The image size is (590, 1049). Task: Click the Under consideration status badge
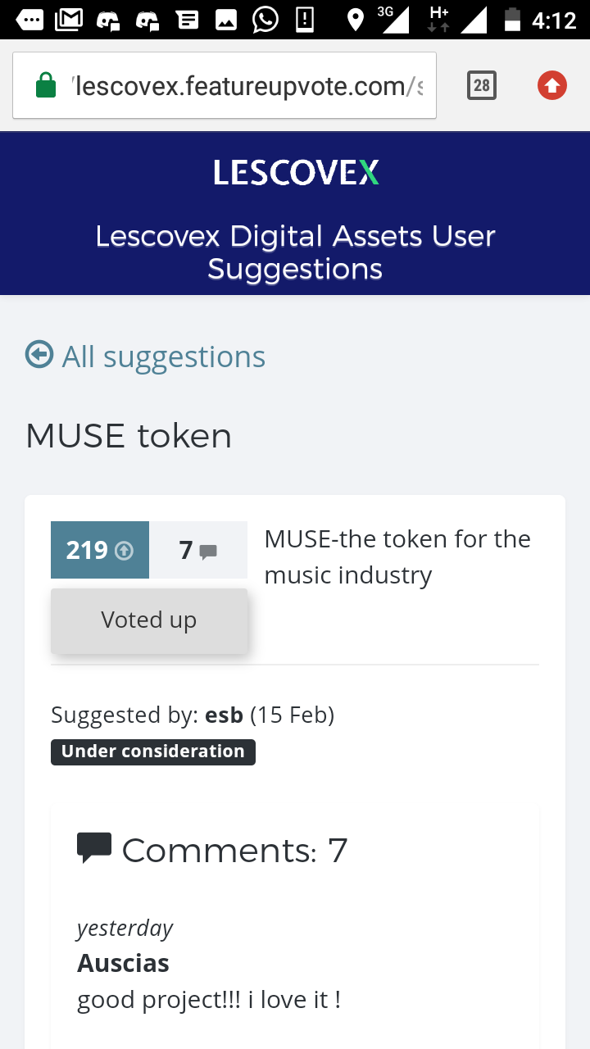coord(153,752)
